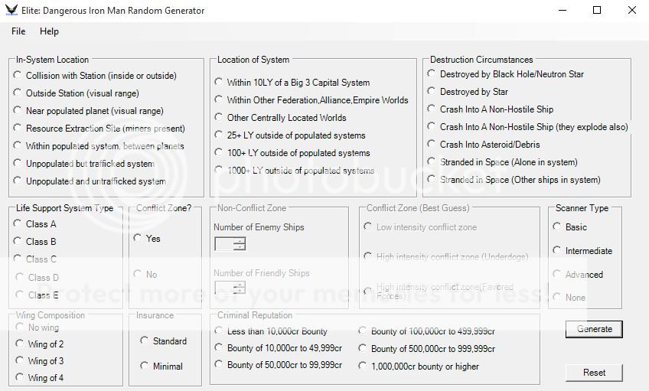Select Unpopulated but trafficked system
This screenshot has width=649, height=391.
[x=84, y=164]
